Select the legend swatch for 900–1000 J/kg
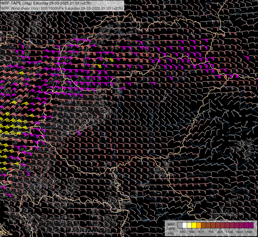The height and width of the screenshot is (237, 258). point(223,225)
